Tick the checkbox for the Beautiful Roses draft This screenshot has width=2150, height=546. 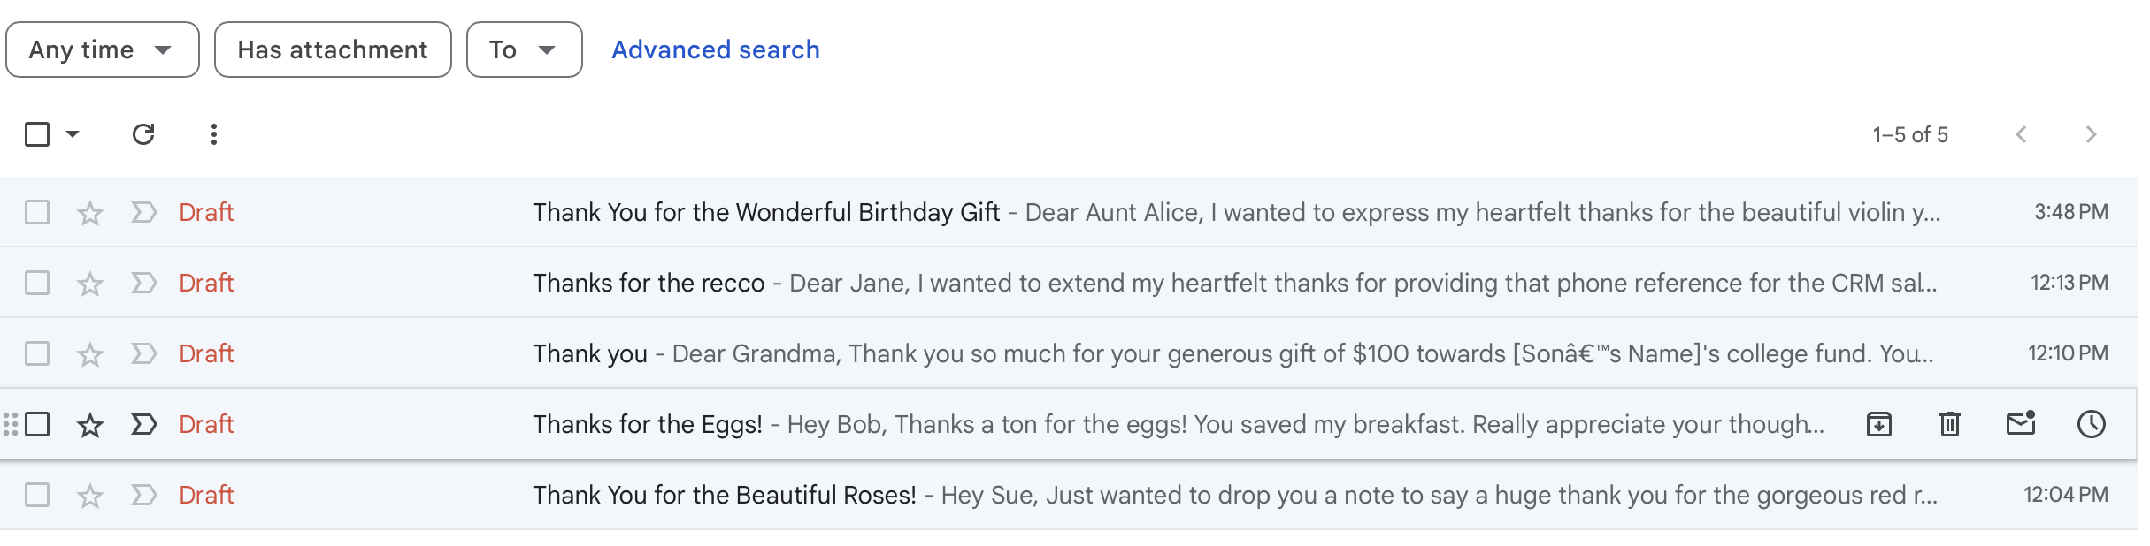click(x=37, y=495)
